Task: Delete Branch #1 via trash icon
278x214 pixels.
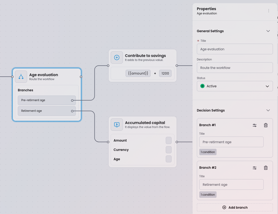Action: point(265,125)
